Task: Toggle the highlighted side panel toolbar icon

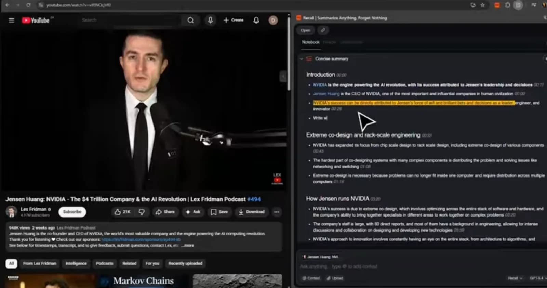Action: (518, 5)
